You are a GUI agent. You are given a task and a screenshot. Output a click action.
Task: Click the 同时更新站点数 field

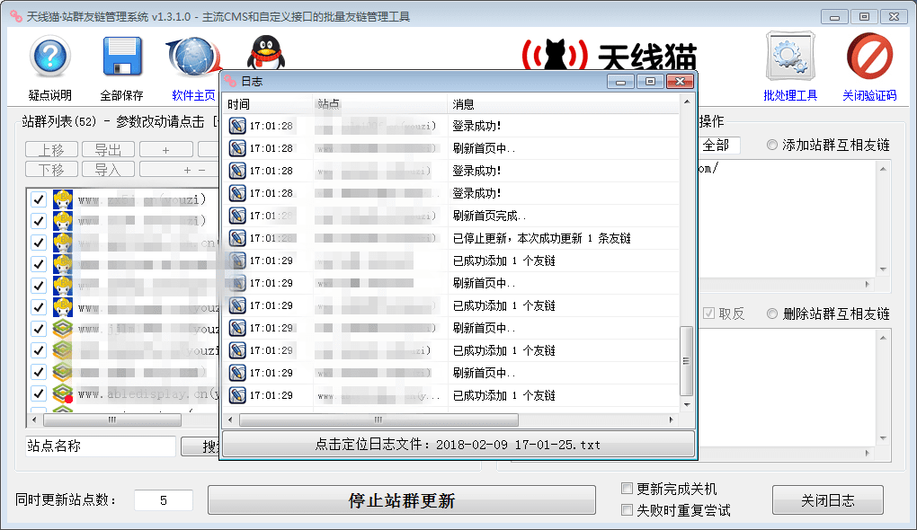(x=163, y=500)
